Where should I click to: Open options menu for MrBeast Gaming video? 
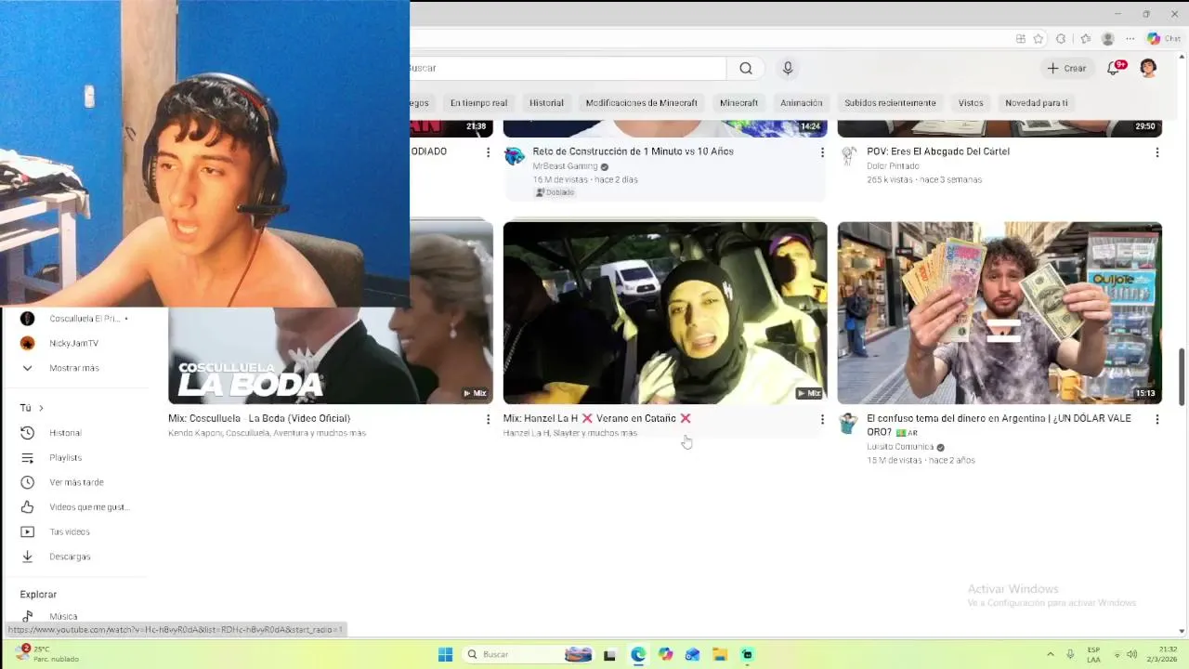pyautogui.click(x=821, y=152)
